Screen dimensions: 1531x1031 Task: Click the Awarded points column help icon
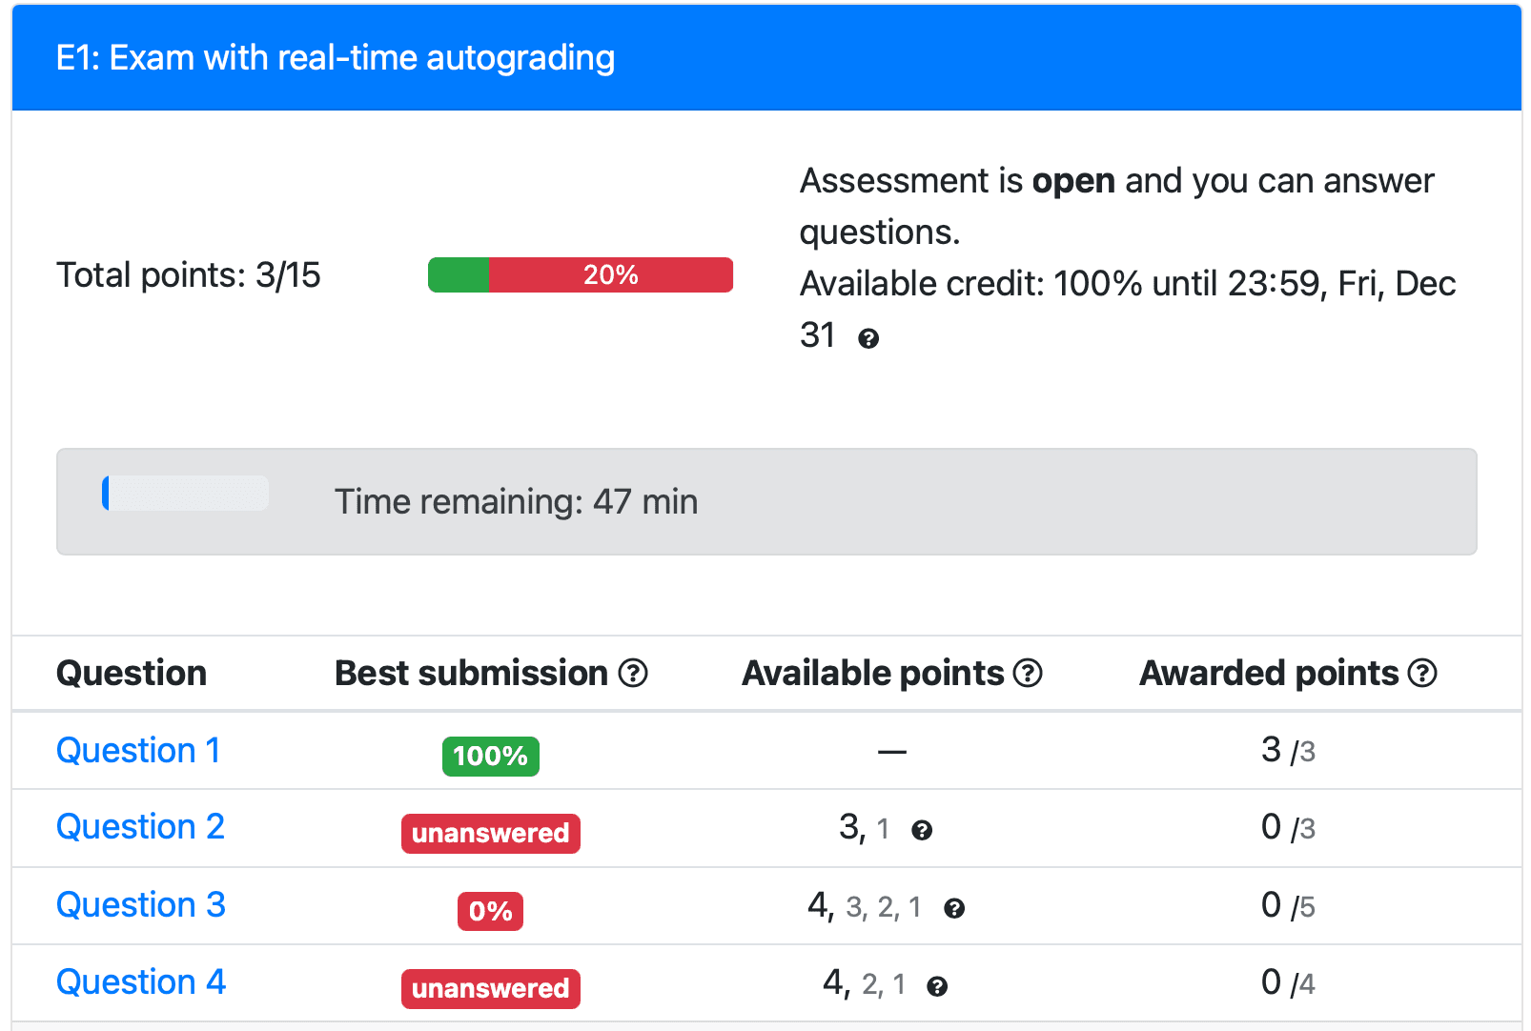coord(1421,673)
